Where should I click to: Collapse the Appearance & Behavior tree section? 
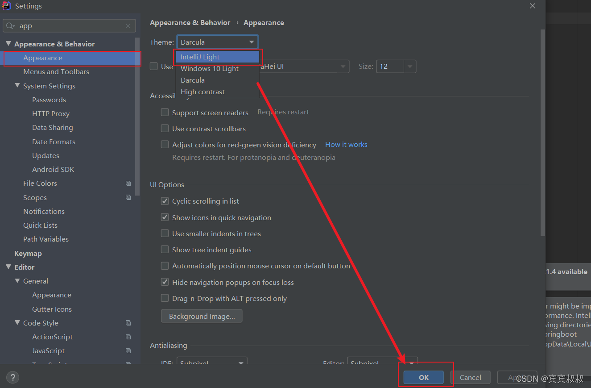tap(8, 44)
